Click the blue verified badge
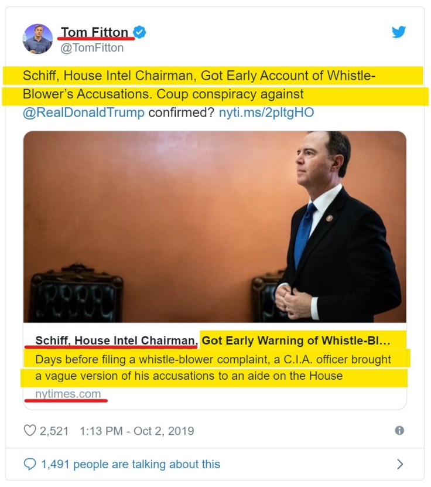 pyautogui.click(x=139, y=32)
